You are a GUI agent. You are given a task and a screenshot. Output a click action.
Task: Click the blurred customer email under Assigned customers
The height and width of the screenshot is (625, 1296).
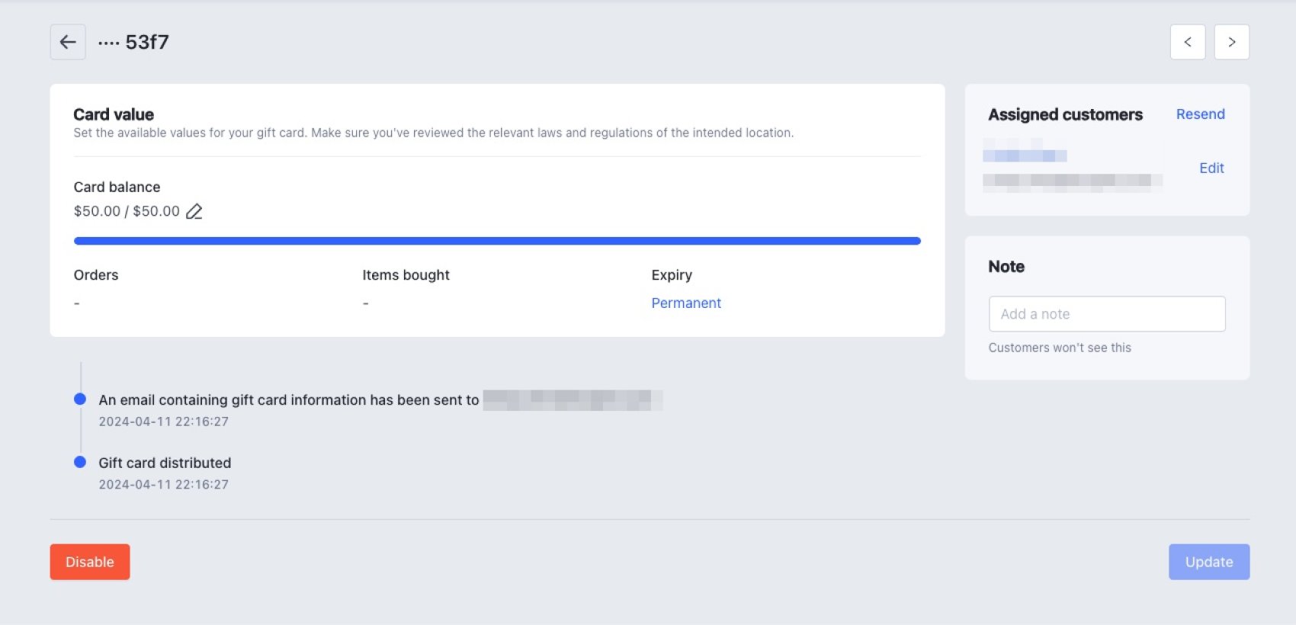[1071, 181]
